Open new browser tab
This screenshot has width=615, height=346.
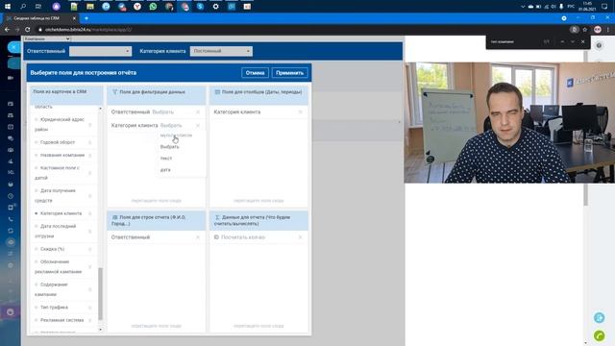pos(86,18)
